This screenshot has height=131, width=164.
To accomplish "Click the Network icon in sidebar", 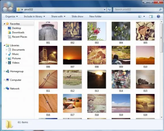I will pos(8,89).
